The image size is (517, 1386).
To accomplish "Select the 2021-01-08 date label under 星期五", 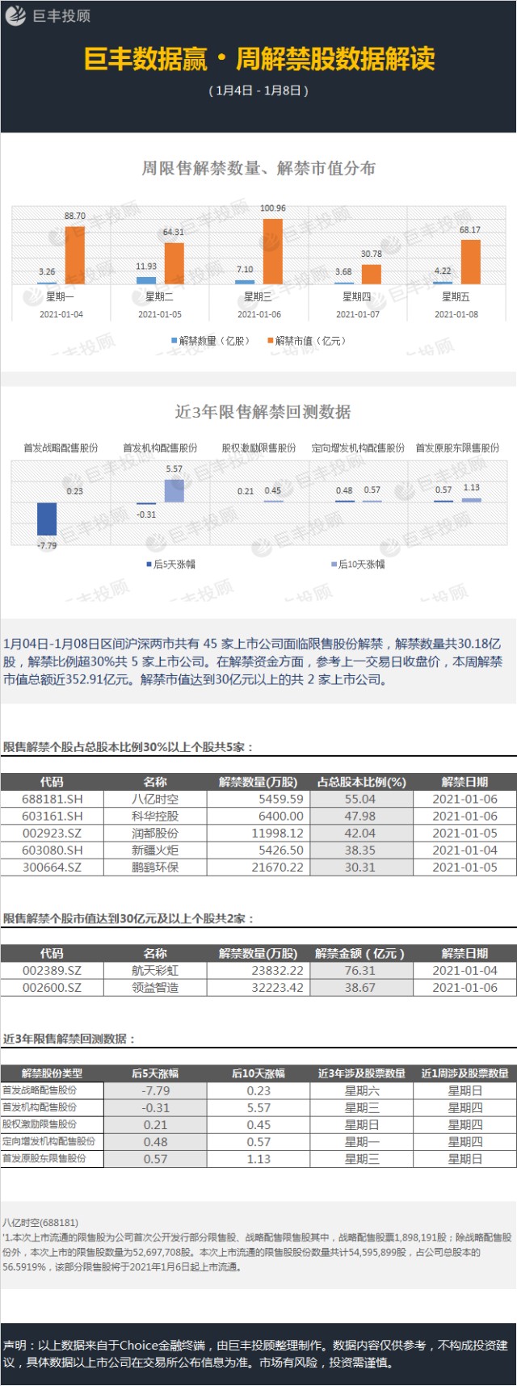I will coord(456,314).
